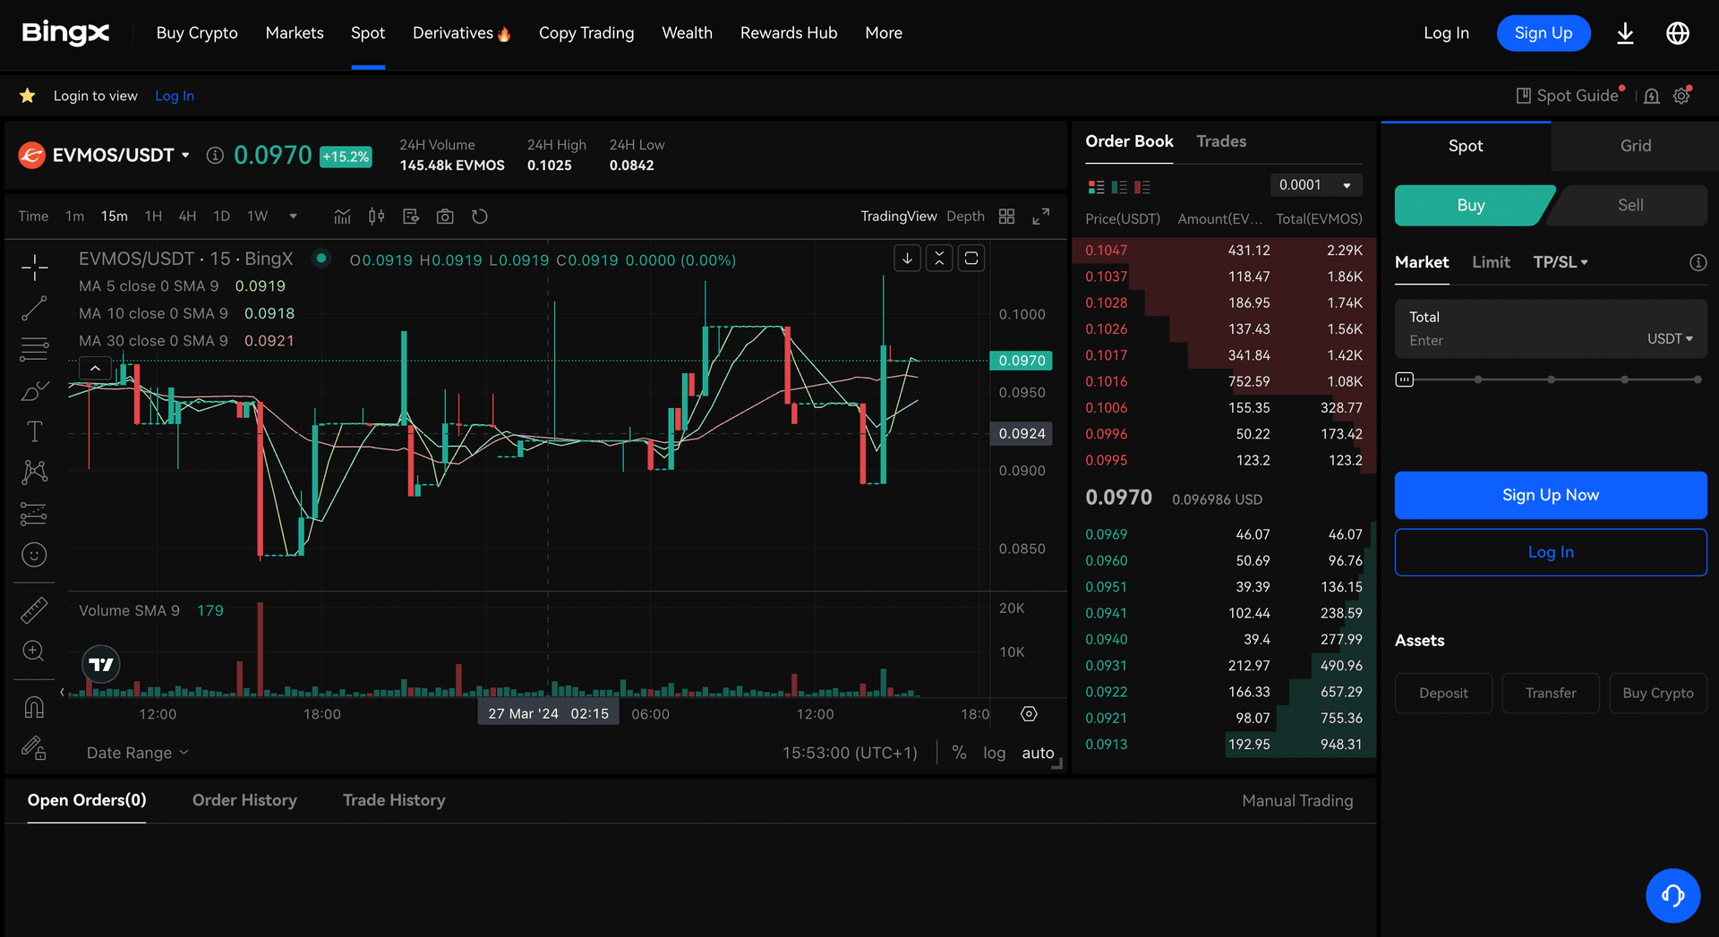The width and height of the screenshot is (1719, 937).
Task: Open the Copy Trading menu
Action: pos(586,33)
